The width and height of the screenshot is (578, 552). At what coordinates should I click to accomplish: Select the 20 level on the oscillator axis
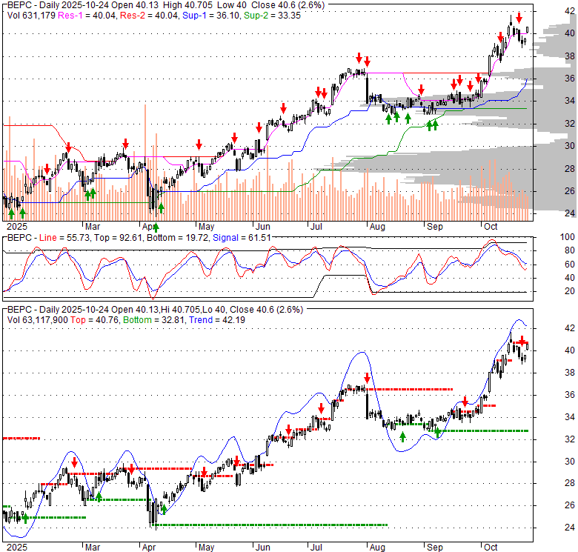[x=570, y=291]
